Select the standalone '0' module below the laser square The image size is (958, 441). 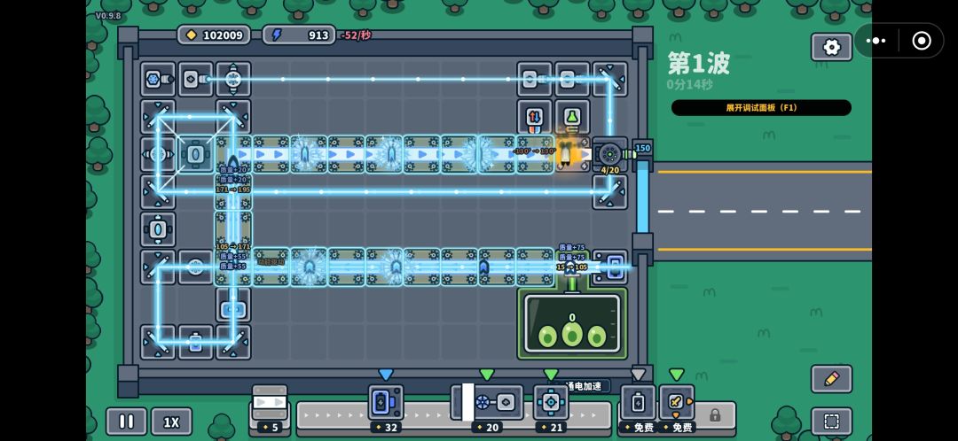click(158, 229)
